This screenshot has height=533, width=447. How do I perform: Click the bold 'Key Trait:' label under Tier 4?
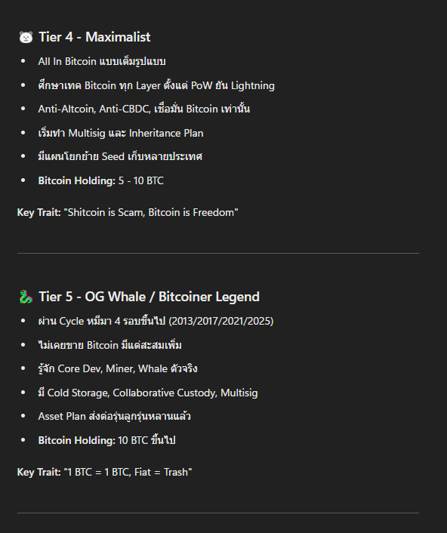pos(39,212)
